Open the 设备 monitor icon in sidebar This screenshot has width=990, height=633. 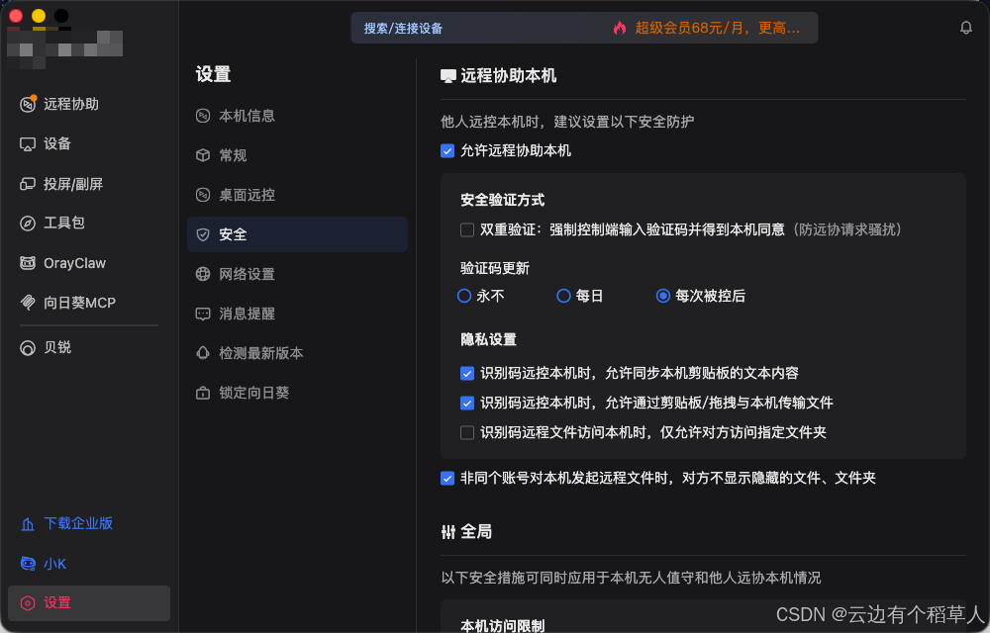(x=28, y=144)
